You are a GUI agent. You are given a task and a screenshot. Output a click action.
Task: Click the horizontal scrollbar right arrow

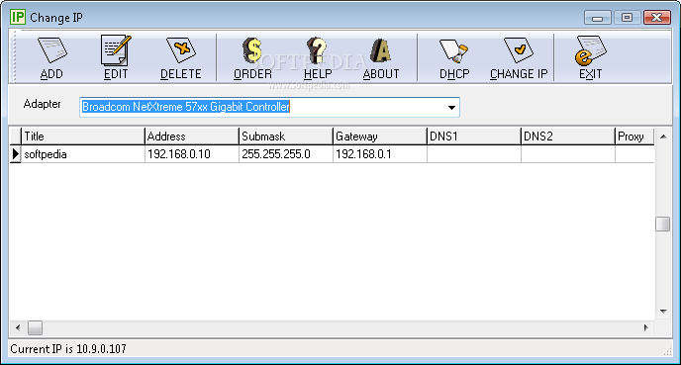click(646, 327)
